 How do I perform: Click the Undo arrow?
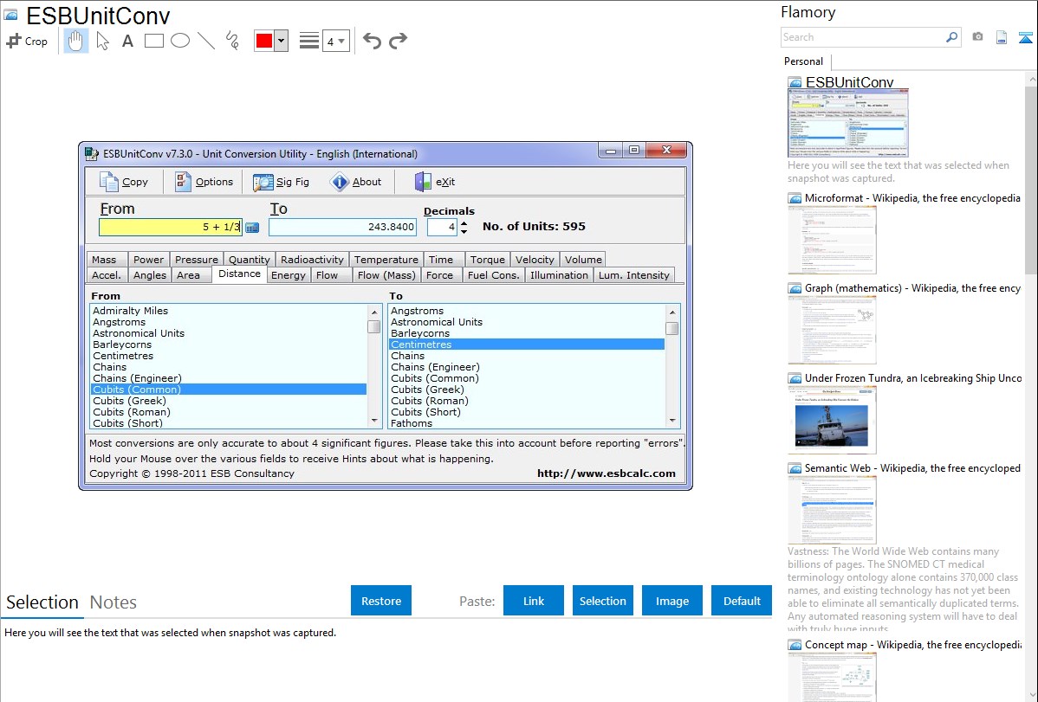[372, 41]
